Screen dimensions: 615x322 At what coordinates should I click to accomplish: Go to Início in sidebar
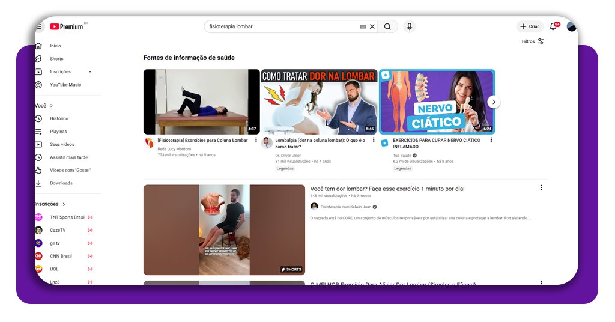[x=55, y=46]
